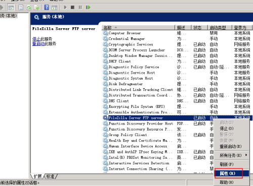
Task: Click the 已启动 status of DHCP Client
Action: [x=199, y=61]
